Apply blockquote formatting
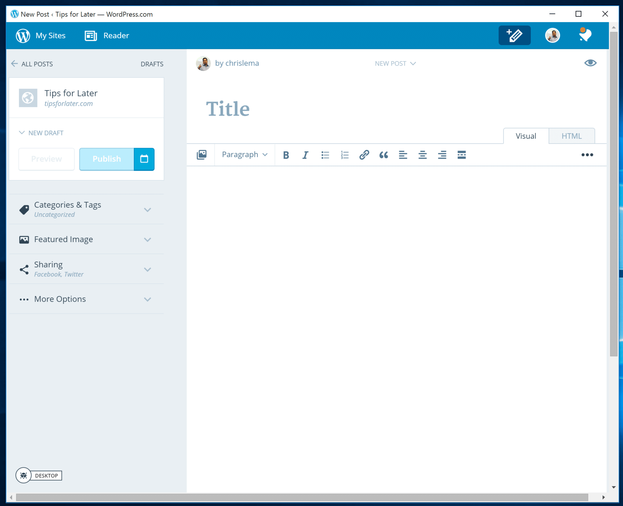This screenshot has height=506, width=623. tap(383, 155)
